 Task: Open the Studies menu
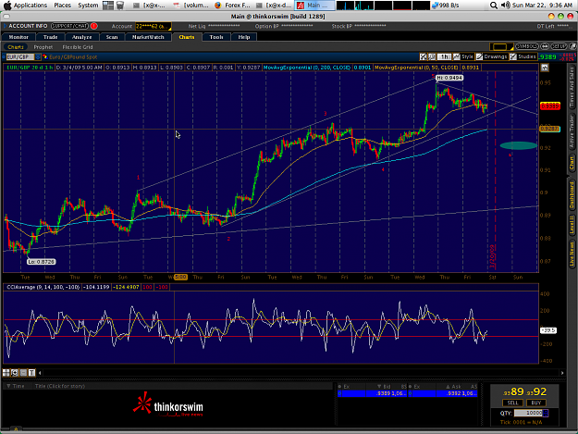click(x=523, y=56)
